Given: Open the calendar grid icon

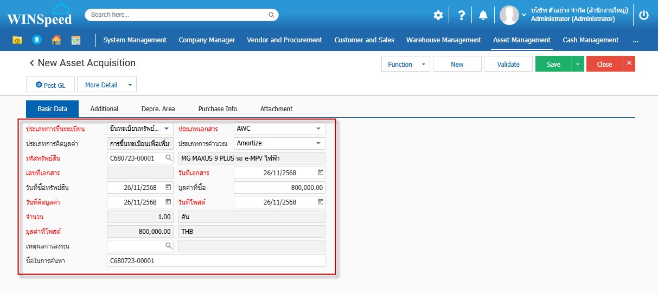Looking at the screenshot, I should tap(75, 40).
